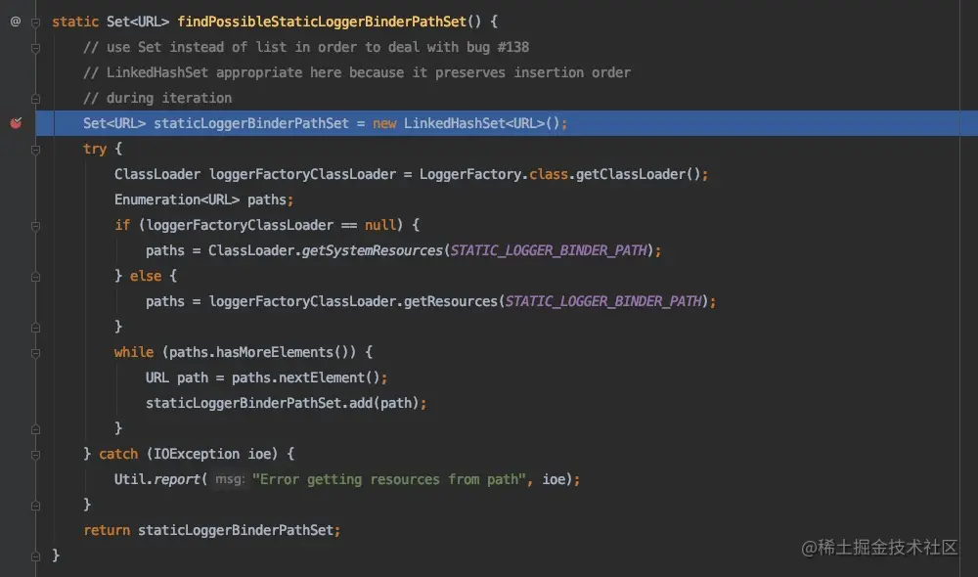
Task: Click the breakpoint icon on the LinkedHashSet line
Action: pos(16,123)
